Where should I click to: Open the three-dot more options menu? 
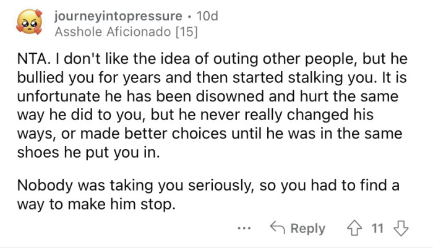[x=245, y=228]
